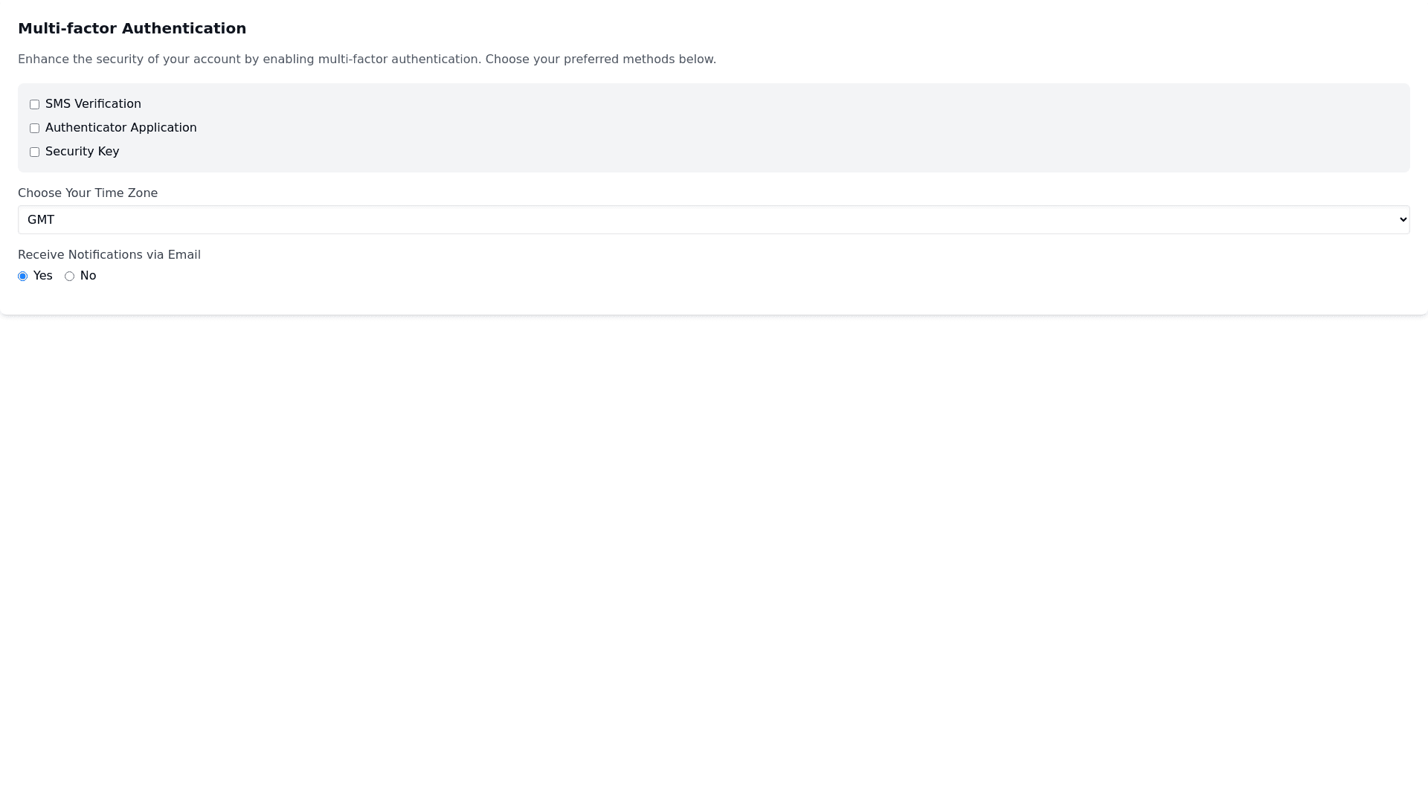Tick the Authenticator Application checkbox
The image size is (1428, 803).
pos(34,129)
